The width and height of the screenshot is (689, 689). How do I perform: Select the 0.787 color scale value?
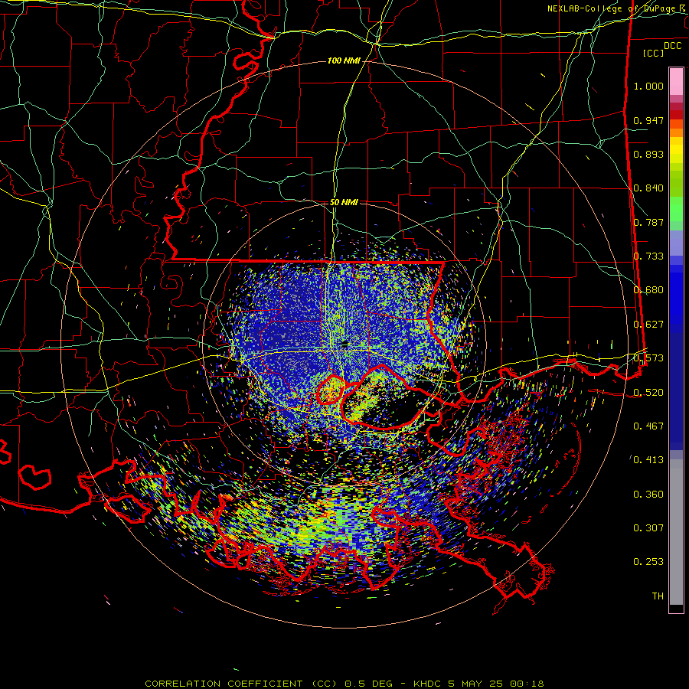coord(648,222)
